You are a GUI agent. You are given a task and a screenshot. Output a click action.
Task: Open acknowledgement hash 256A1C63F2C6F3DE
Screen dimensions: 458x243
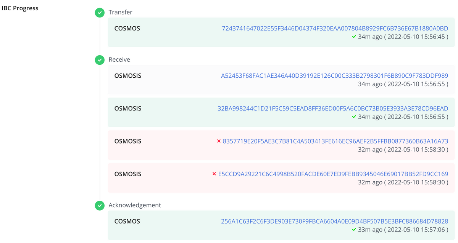tap(335, 221)
